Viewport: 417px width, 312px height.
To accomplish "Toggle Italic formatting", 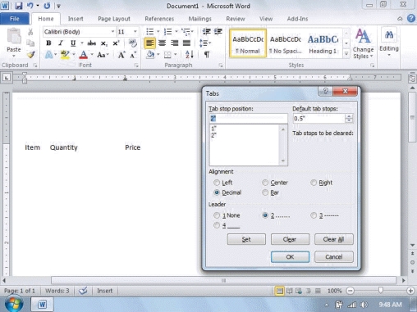I will coord(61,43).
